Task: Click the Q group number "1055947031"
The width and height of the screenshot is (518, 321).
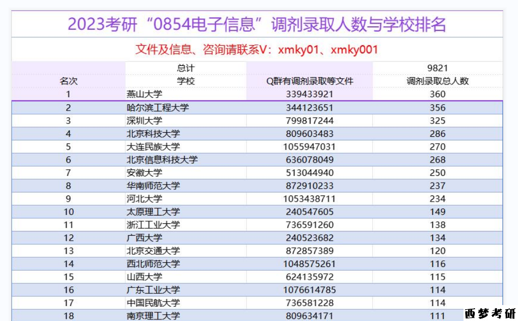Action: [310, 147]
